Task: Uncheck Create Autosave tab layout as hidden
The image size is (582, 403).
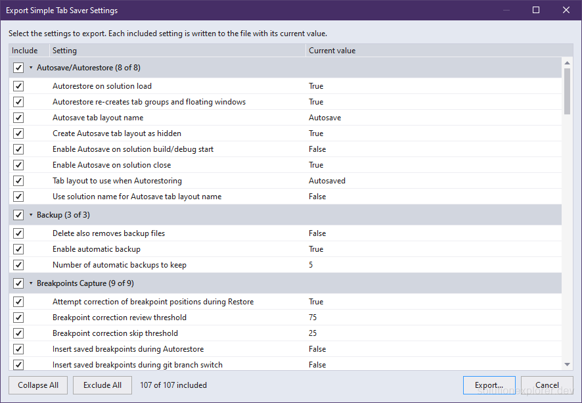Action: coord(18,133)
